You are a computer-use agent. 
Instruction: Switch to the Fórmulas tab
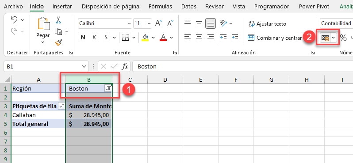pyautogui.click(x=160, y=7)
